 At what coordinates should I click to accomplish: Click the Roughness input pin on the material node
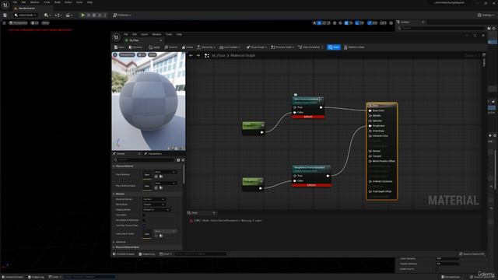click(x=370, y=126)
